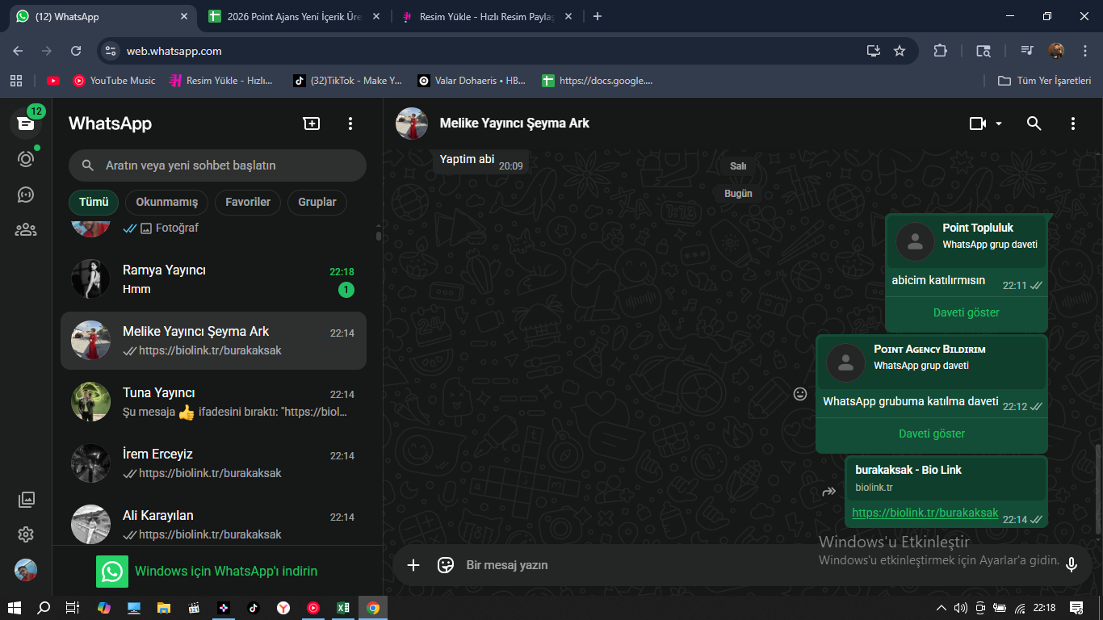Open the Communities icon in WhatsApp sidebar

coord(26,230)
